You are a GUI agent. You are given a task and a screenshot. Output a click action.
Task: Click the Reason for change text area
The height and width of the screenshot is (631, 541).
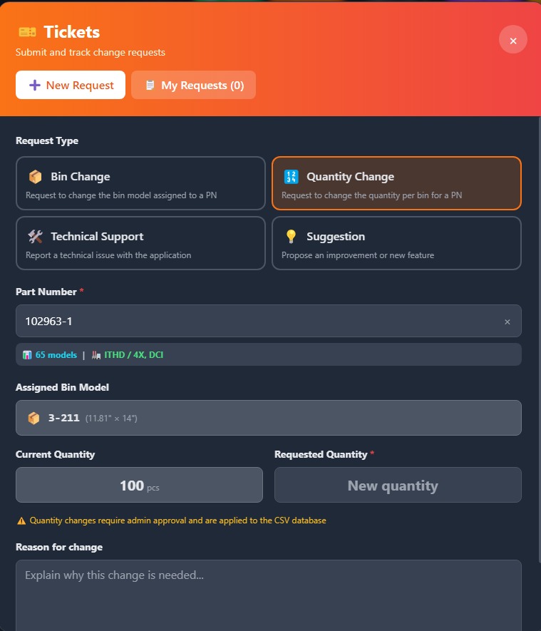[x=269, y=595]
